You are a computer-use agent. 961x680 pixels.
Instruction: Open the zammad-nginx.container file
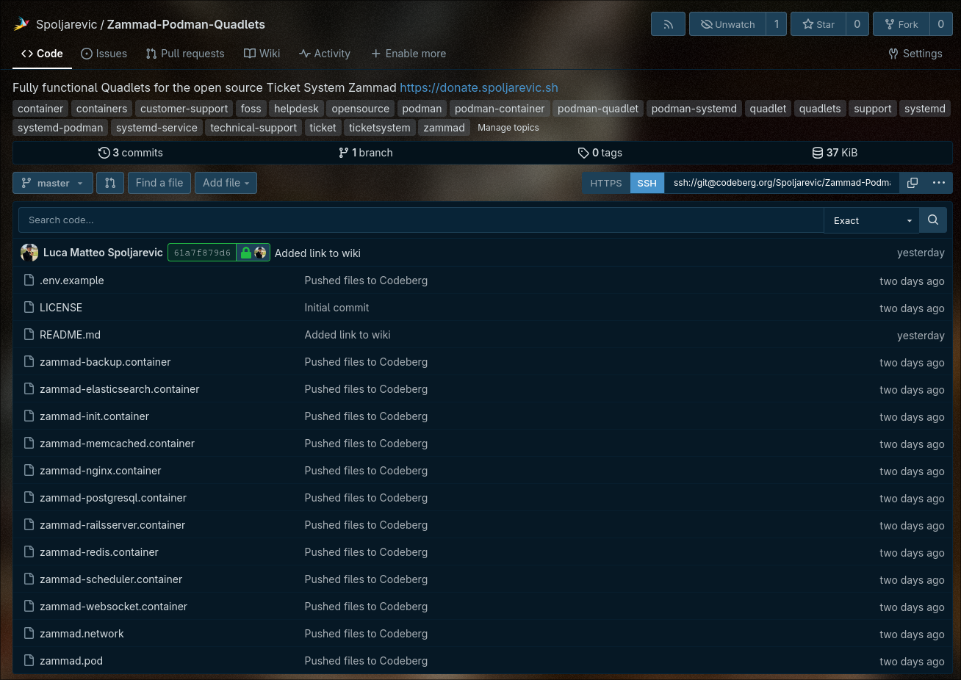(x=100, y=471)
